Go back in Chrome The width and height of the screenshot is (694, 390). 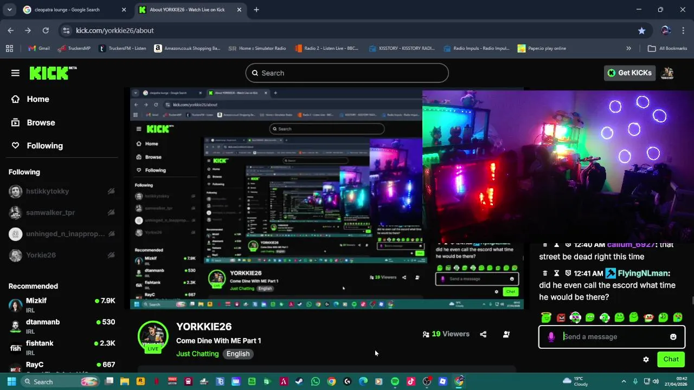coord(11,31)
